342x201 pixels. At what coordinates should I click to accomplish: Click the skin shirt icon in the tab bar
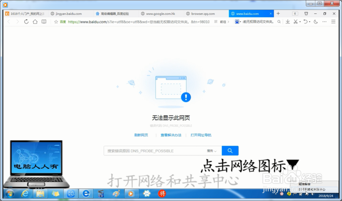[x=306, y=14]
